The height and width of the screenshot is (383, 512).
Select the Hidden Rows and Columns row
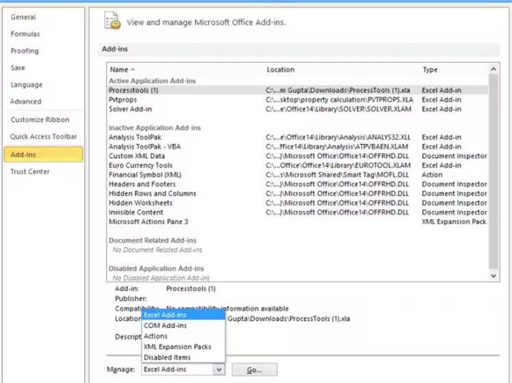pos(298,193)
